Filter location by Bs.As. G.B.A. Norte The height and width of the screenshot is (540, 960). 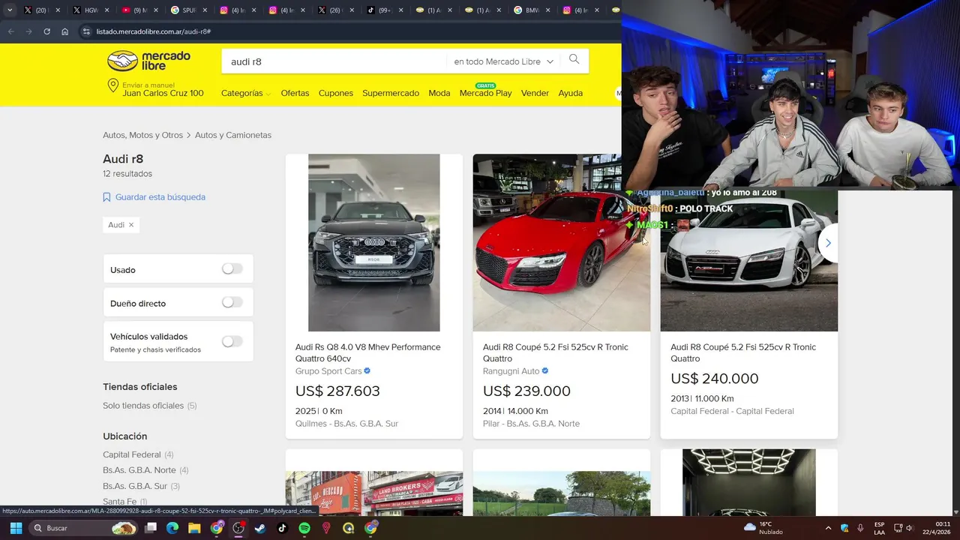click(139, 470)
